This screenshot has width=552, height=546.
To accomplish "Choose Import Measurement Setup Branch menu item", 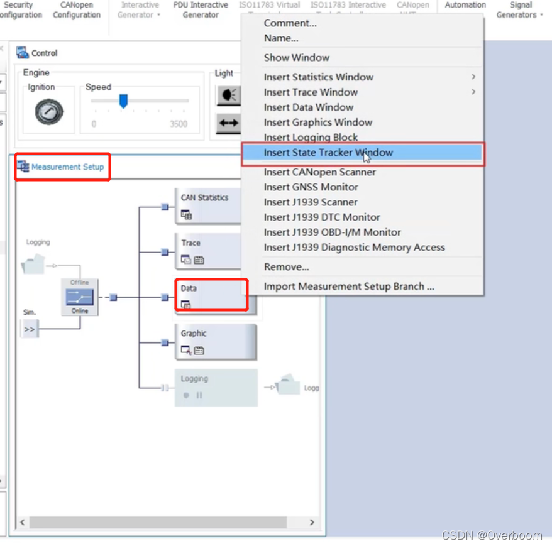I will 363,287.
